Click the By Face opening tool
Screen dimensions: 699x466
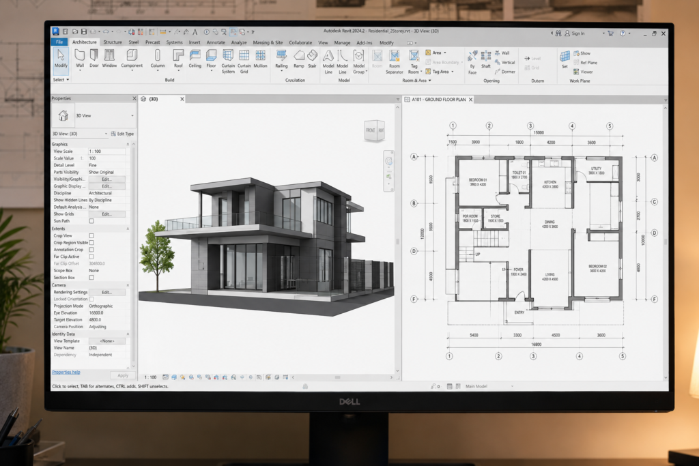point(472,62)
